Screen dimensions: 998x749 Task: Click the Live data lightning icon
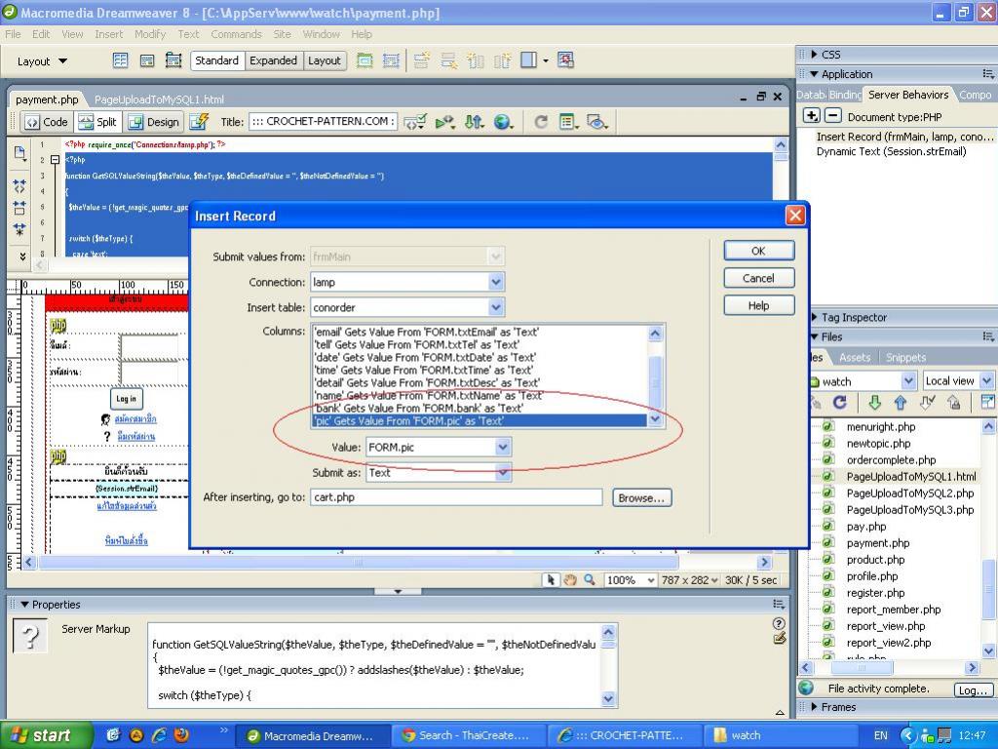tap(199, 122)
